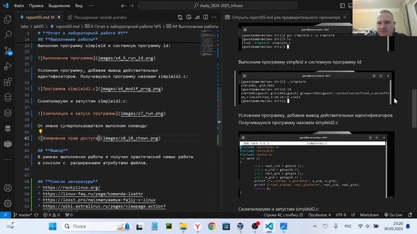The width and height of the screenshot is (417, 234).
Task: Open Windows Start menu
Action: tap(53, 226)
